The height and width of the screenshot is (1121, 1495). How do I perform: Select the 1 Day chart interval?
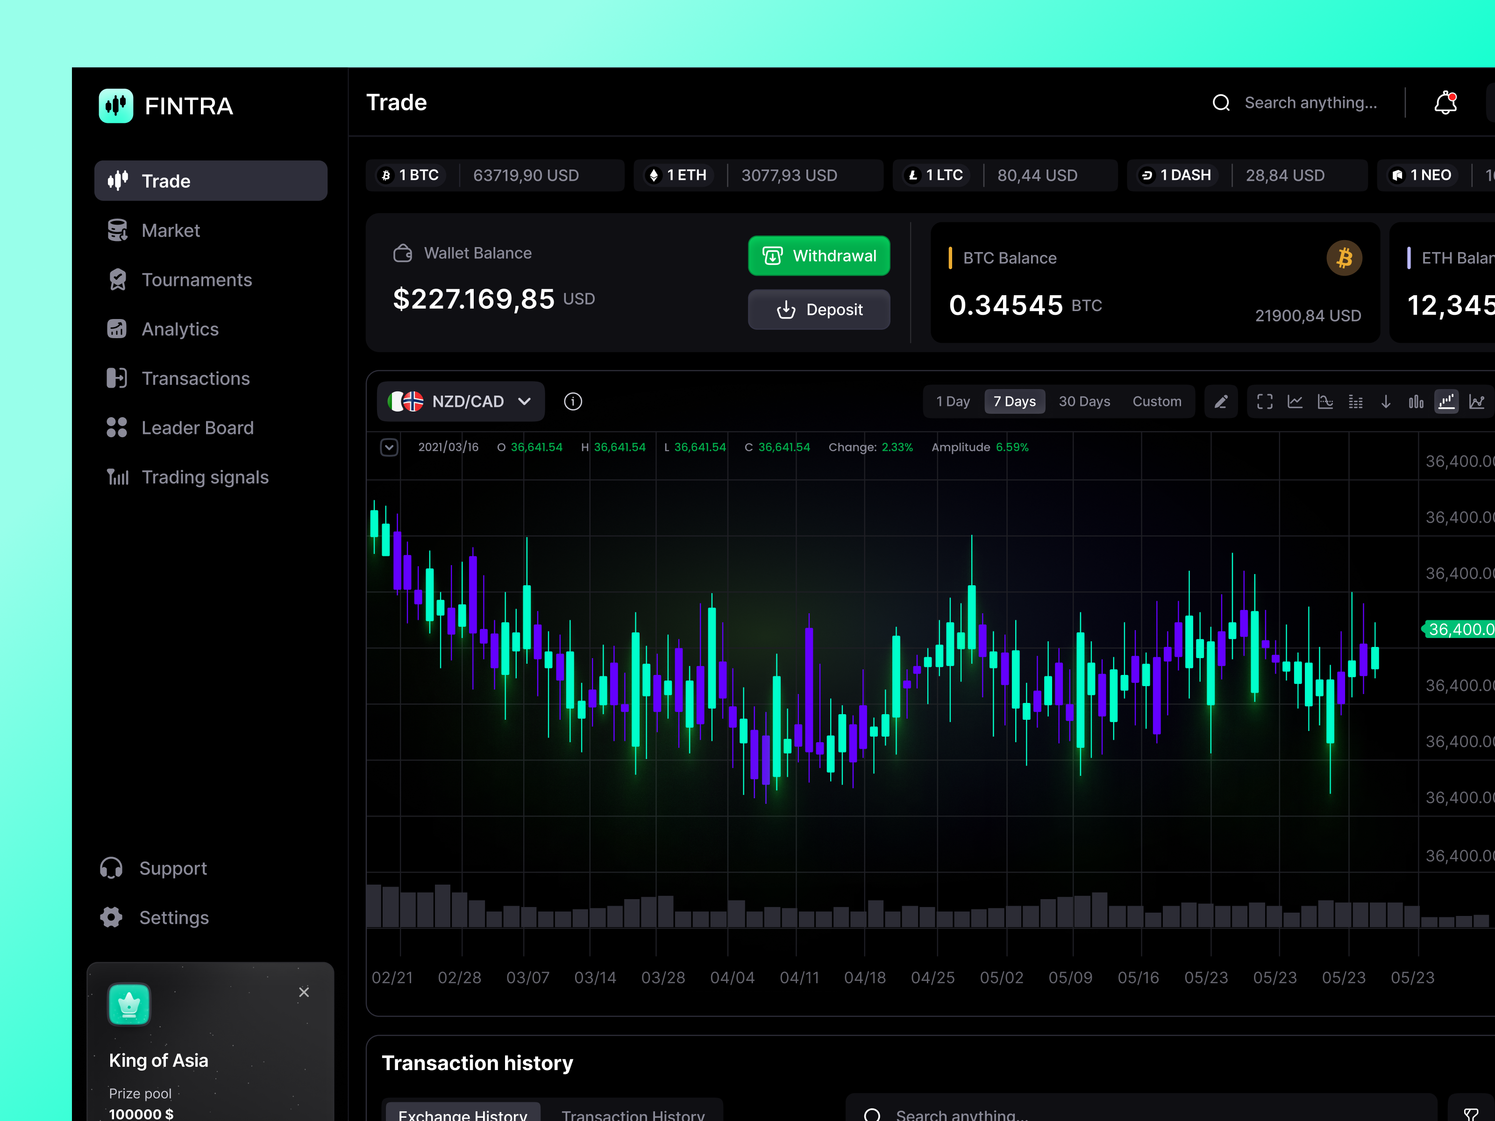pos(952,401)
